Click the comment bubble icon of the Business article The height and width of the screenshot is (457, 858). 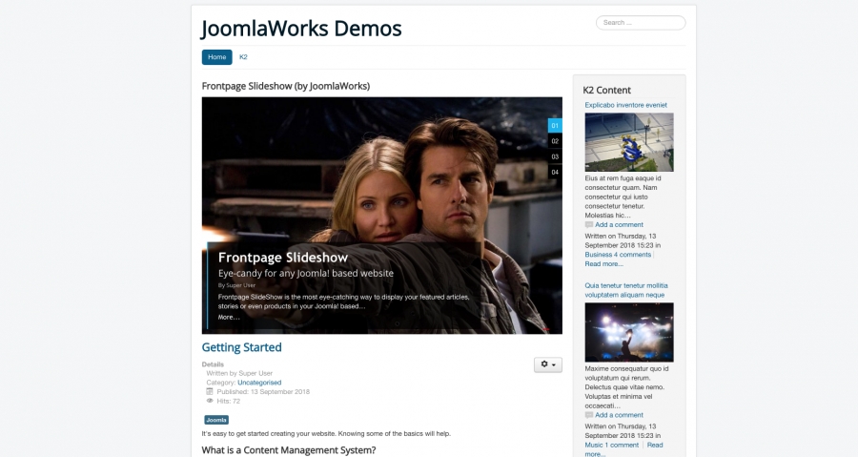589,224
